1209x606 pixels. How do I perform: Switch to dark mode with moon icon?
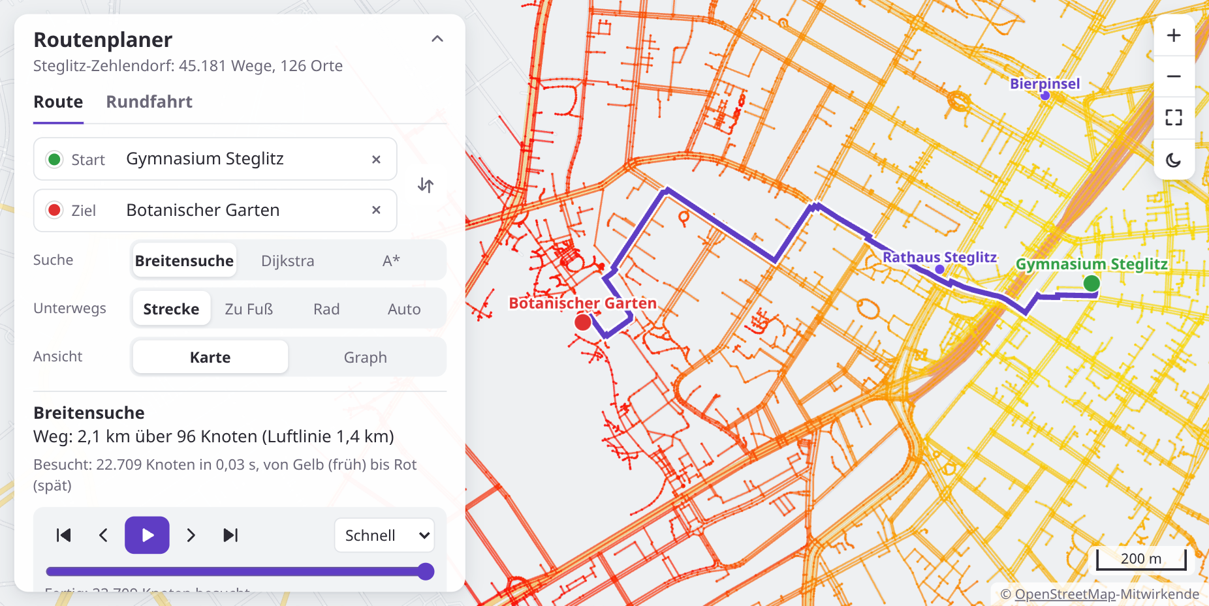tap(1174, 160)
